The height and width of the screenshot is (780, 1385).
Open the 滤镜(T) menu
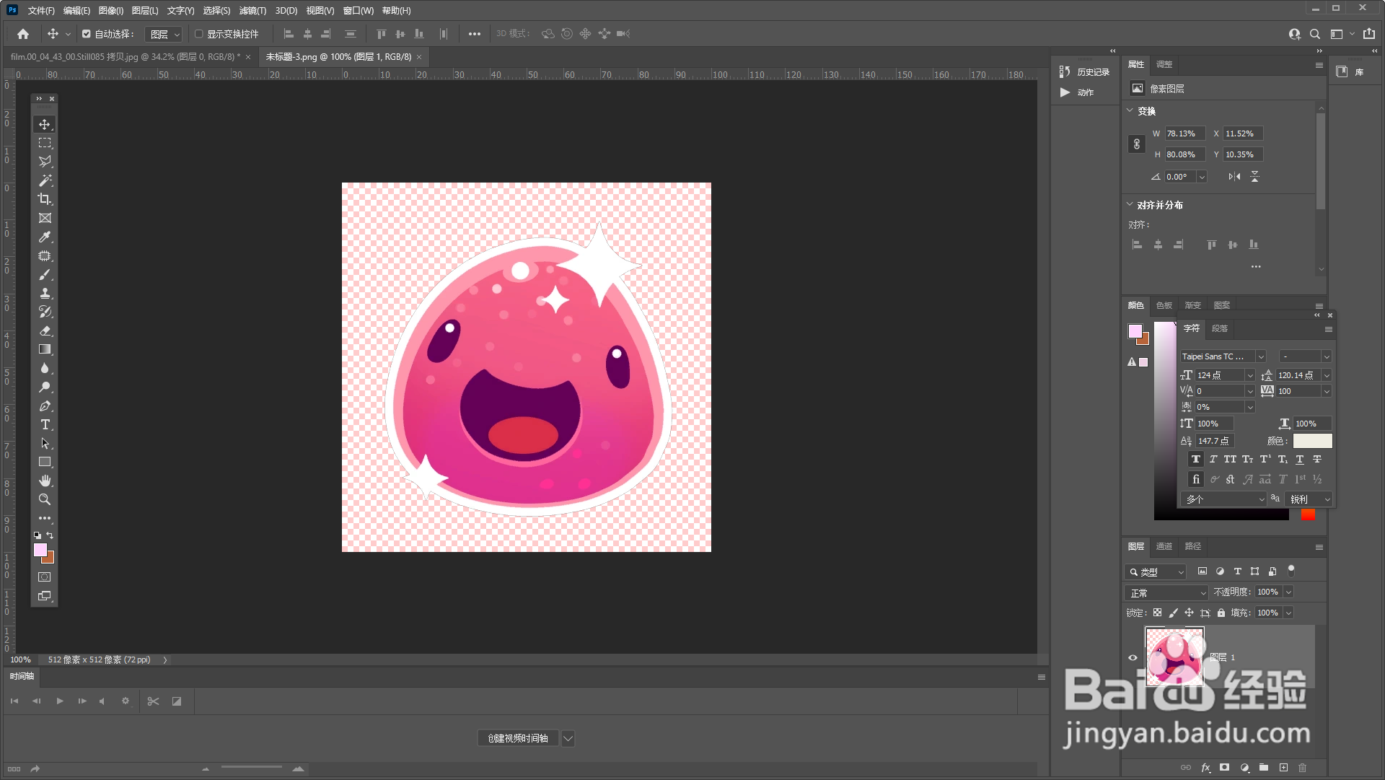click(x=252, y=10)
